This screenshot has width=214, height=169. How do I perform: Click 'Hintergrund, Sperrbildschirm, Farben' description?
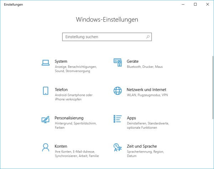[76, 126]
